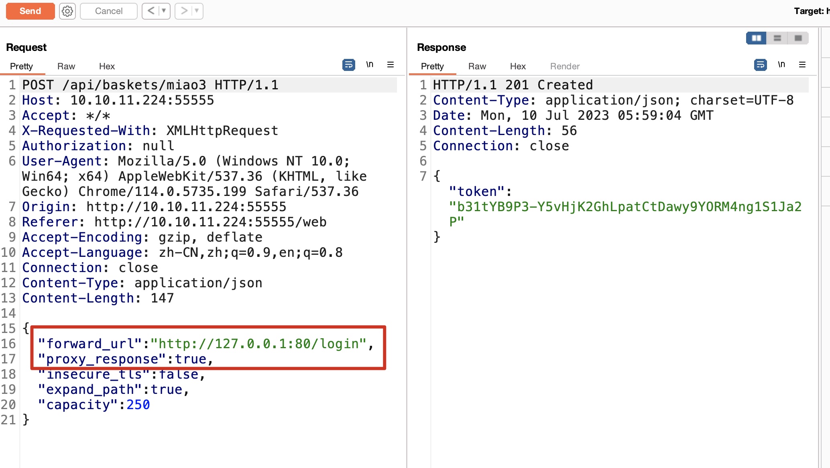Toggle non-printable characters \n in Response panel
Image resolution: width=830 pixels, height=468 pixels.
[x=781, y=65]
